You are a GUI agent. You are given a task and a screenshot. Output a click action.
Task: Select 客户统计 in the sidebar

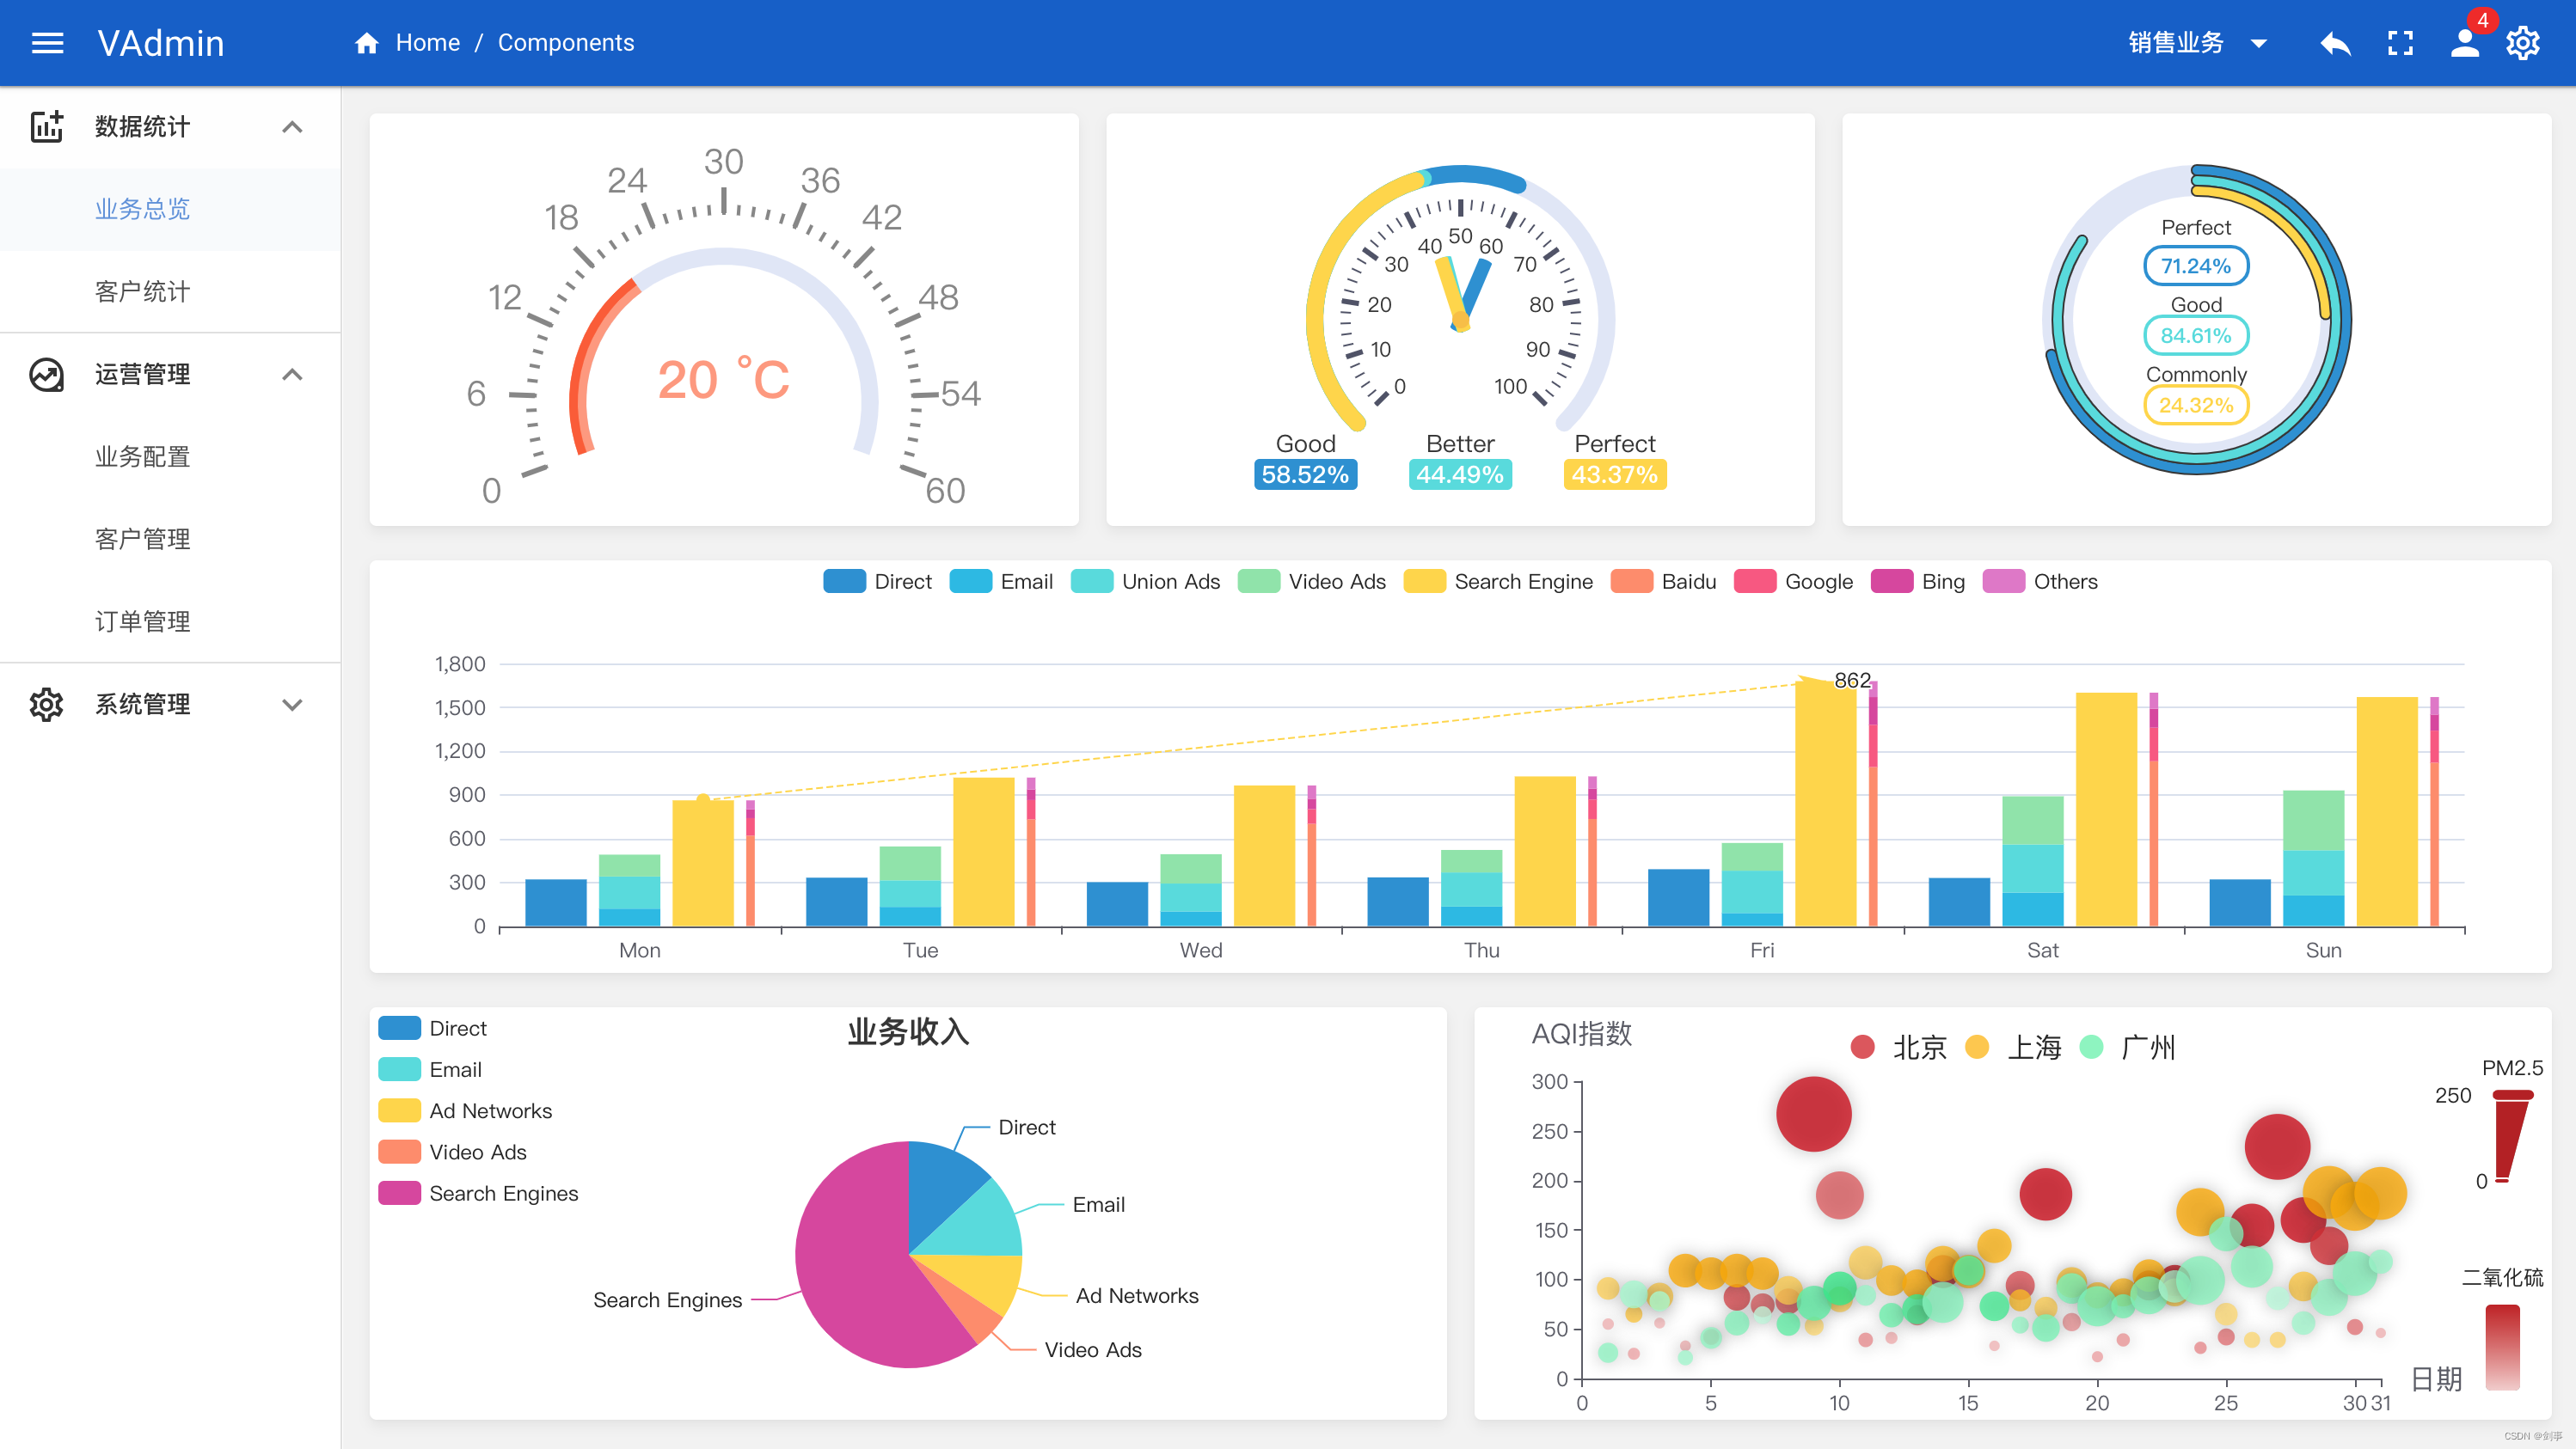pos(142,292)
